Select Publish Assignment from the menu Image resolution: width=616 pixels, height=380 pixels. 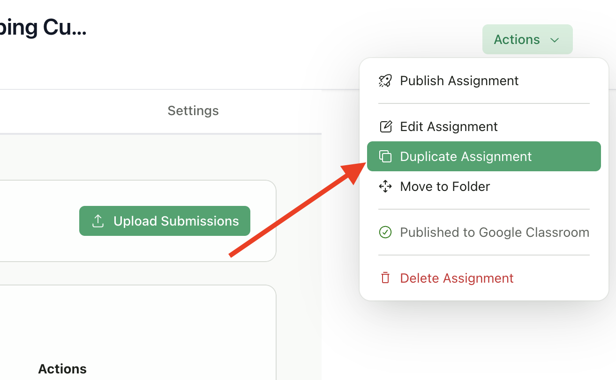coord(459,80)
